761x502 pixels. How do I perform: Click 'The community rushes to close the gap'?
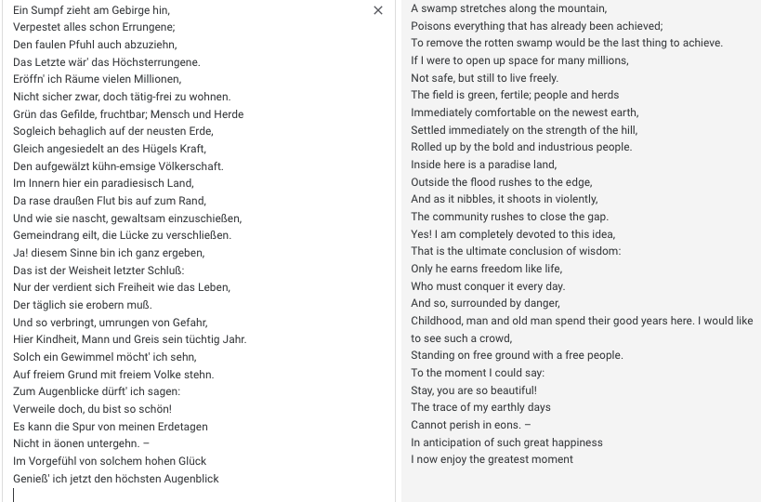click(x=509, y=217)
